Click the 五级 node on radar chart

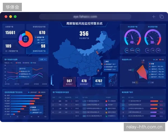click(x=133, y=70)
